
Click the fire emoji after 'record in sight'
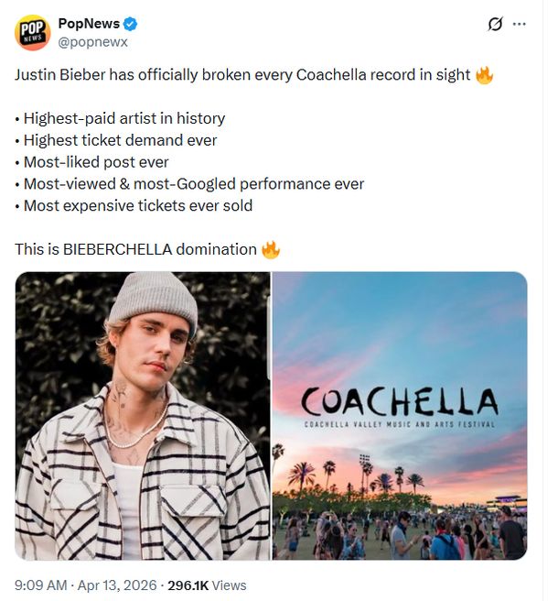(x=485, y=76)
